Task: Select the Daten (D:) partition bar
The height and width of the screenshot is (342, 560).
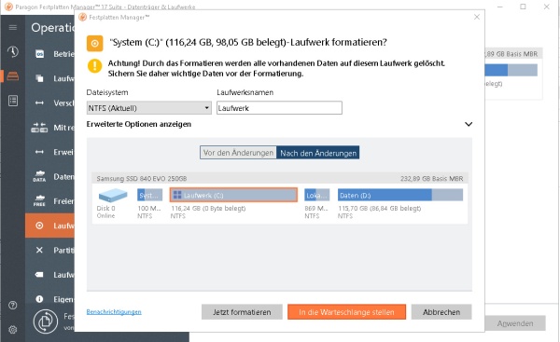Action: [400, 195]
